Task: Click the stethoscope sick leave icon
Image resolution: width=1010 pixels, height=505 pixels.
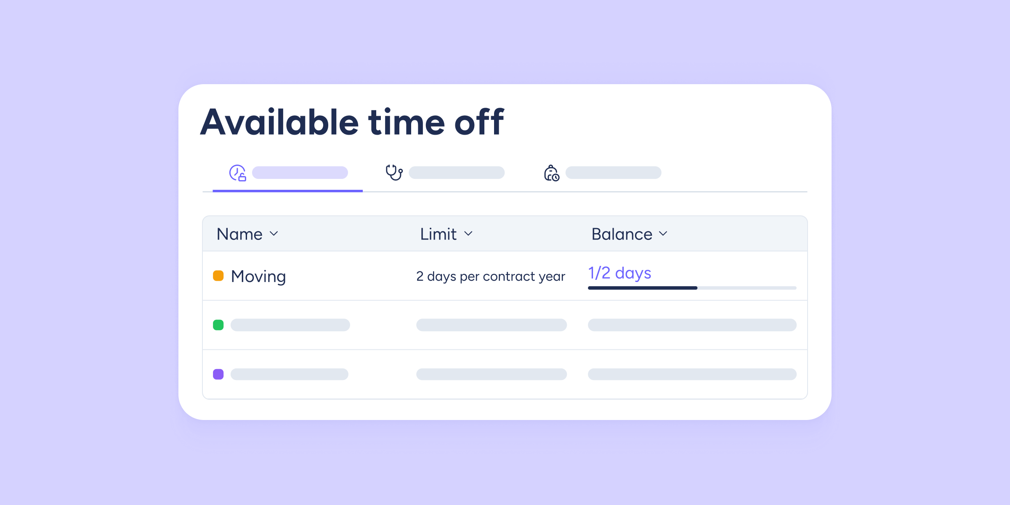Action: pyautogui.click(x=394, y=173)
